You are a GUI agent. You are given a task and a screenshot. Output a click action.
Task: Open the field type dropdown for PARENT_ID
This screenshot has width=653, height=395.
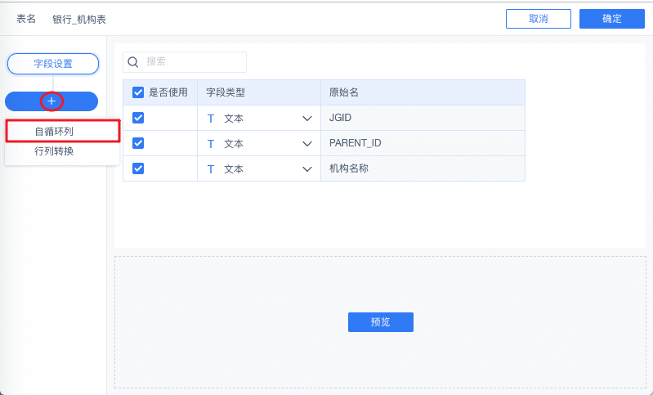pyautogui.click(x=306, y=144)
